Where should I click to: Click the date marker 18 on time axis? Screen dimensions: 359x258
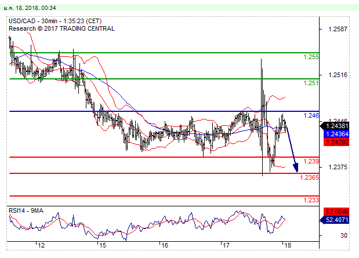point(288,245)
